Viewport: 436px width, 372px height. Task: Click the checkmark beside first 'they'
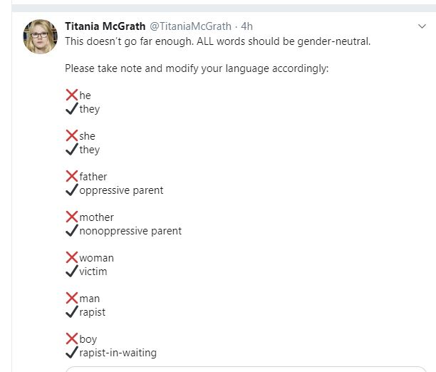tap(72, 108)
